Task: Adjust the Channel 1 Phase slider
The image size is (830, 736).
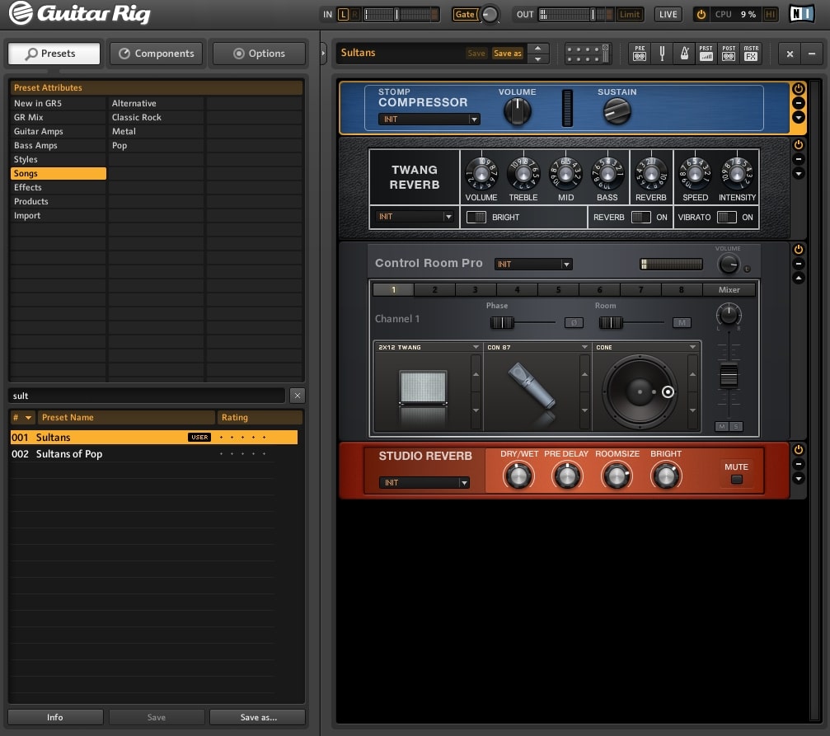Action: [501, 322]
